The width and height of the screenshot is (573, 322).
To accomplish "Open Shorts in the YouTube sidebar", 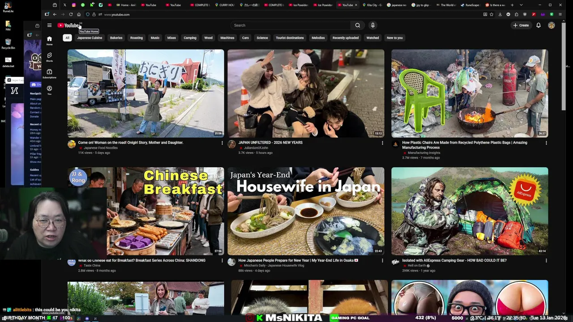I will (x=49, y=57).
